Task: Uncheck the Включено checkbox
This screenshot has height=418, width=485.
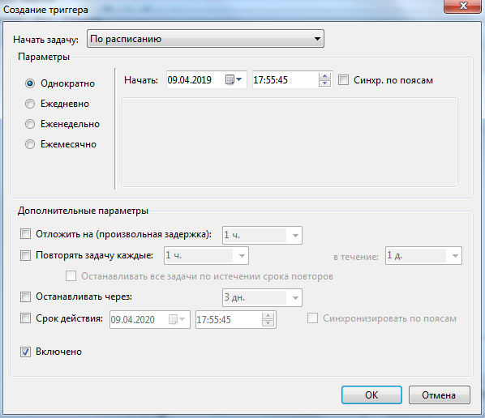Action: (25, 352)
